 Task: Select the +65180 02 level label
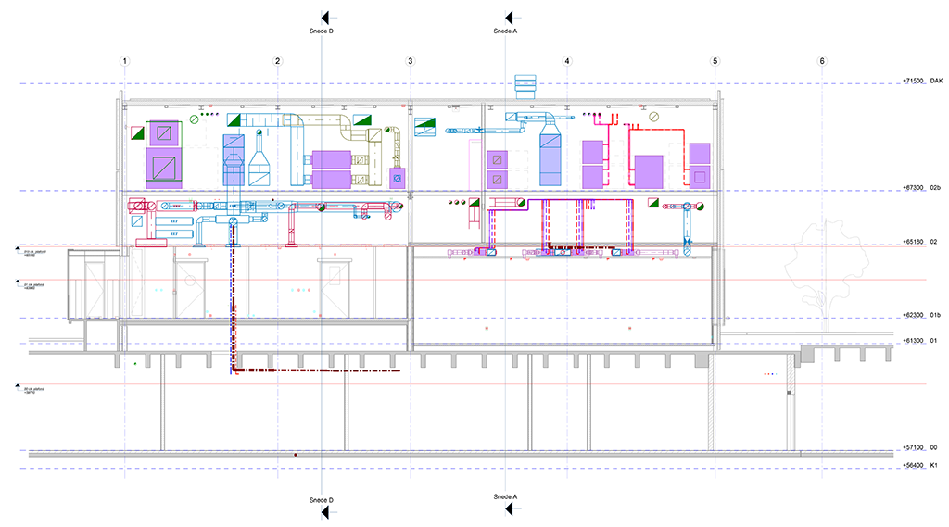920,242
